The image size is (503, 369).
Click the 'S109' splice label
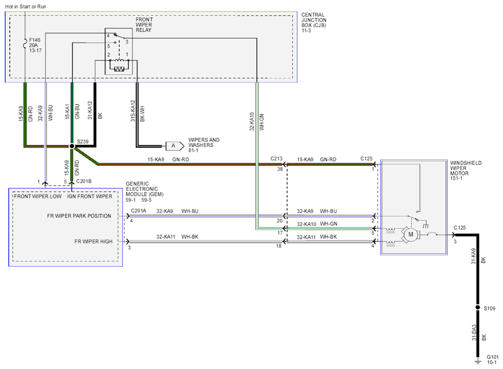pos(490,309)
